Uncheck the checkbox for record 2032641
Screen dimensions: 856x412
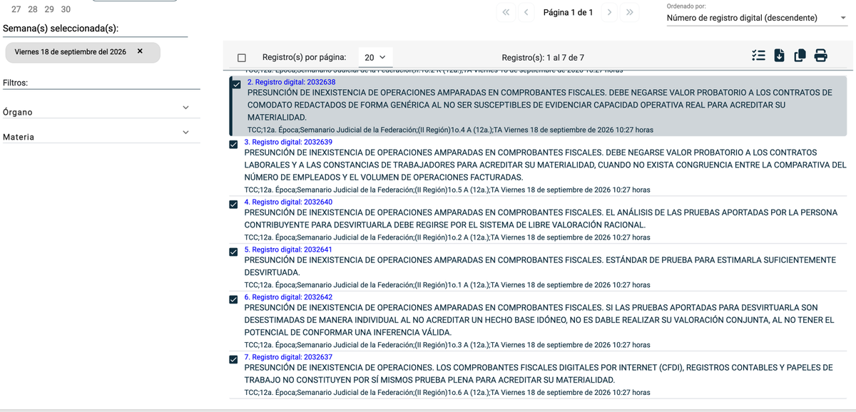(233, 252)
